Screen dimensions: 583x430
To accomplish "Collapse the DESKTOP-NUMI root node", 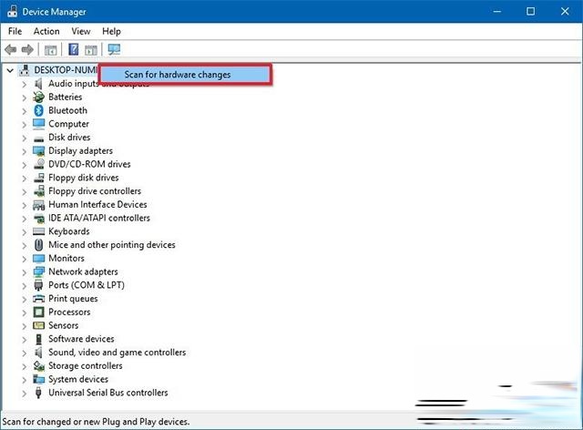I will [10, 70].
